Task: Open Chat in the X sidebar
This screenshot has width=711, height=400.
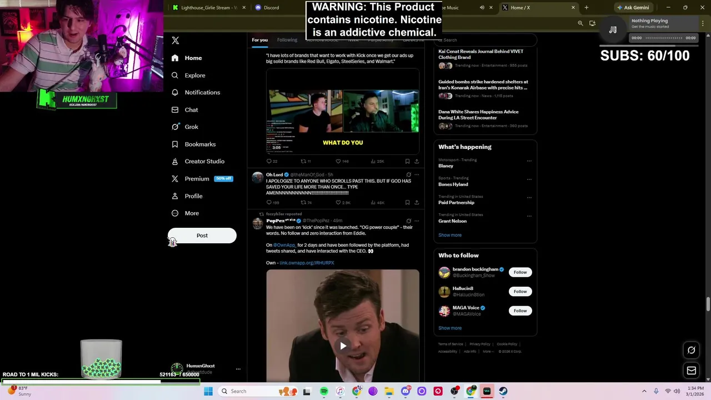Action: coord(184,109)
